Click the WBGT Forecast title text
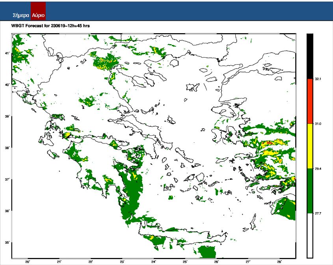Image resolution: width=333 pixels, height=265 pixels. tap(50, 26)
